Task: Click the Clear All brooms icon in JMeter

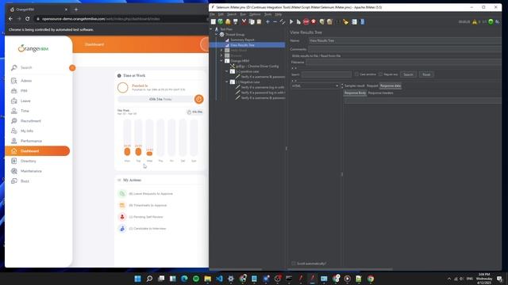Action: click(x=329, y=21)
